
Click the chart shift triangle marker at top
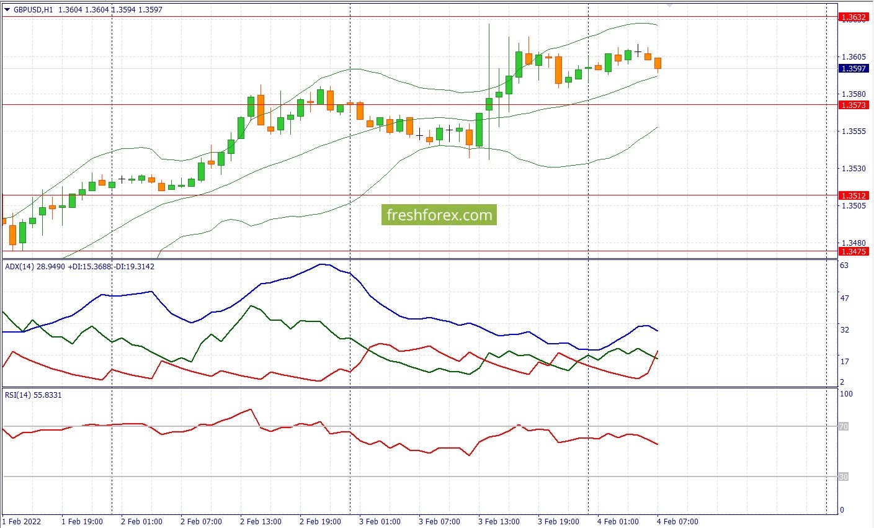(x=669, y=4)
